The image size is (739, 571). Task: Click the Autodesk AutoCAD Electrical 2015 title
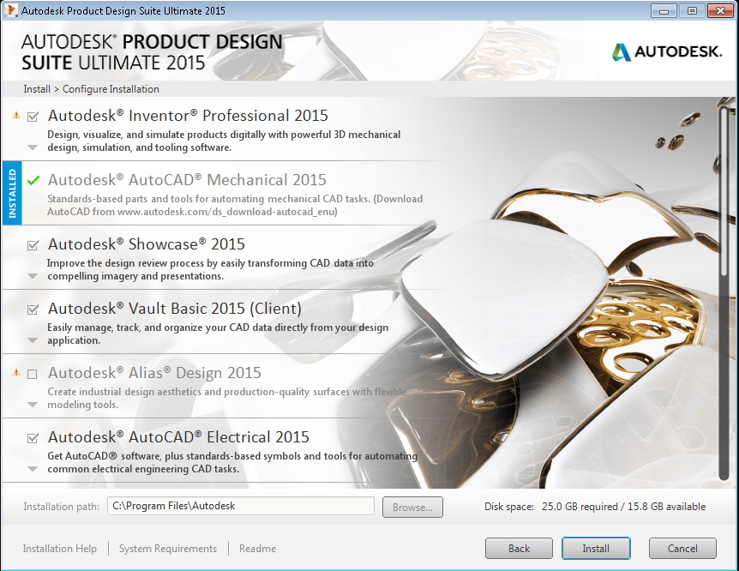coord(178,437)
